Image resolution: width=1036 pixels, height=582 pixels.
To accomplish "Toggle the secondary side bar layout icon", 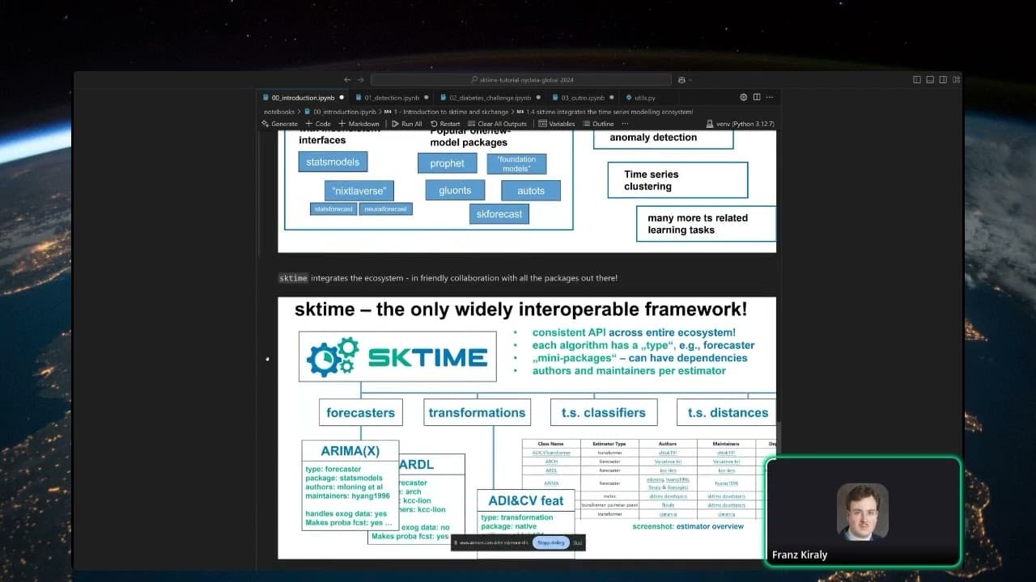I will pyautogui.click(x=943, y=80).
